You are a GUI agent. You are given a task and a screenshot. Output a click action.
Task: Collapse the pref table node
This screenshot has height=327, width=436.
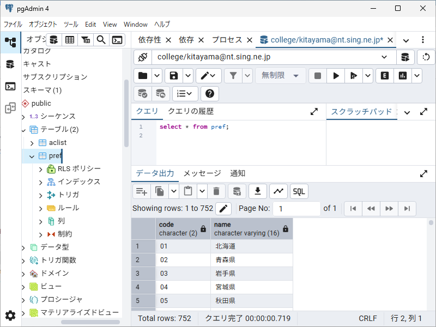click(x=32, y=156)
